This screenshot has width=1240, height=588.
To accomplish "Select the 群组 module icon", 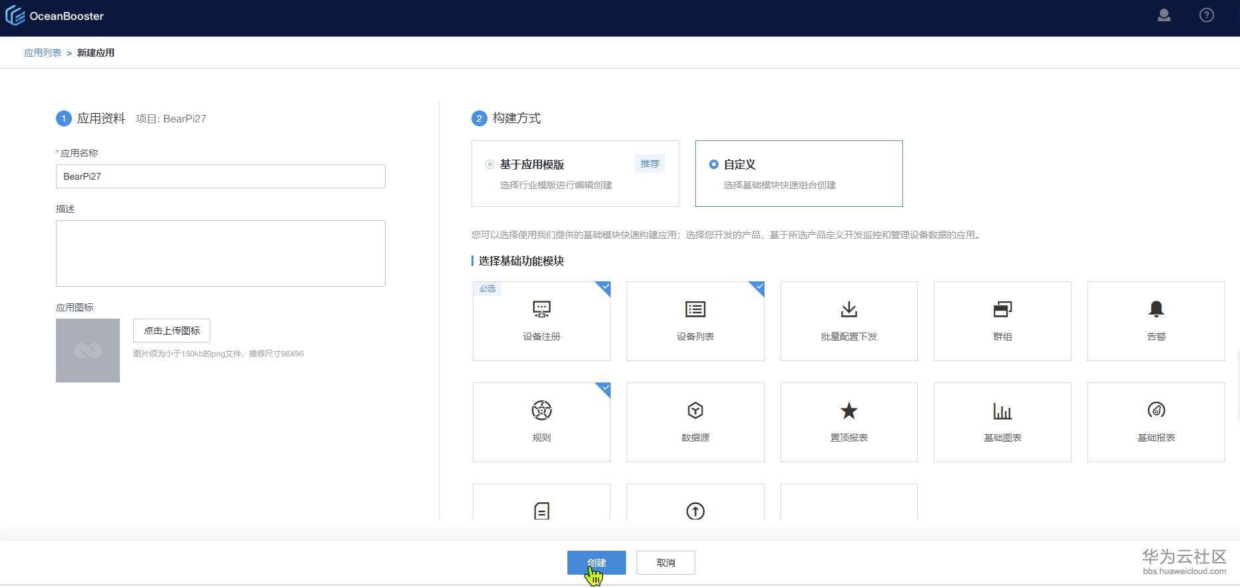I will pos(1002,309).
